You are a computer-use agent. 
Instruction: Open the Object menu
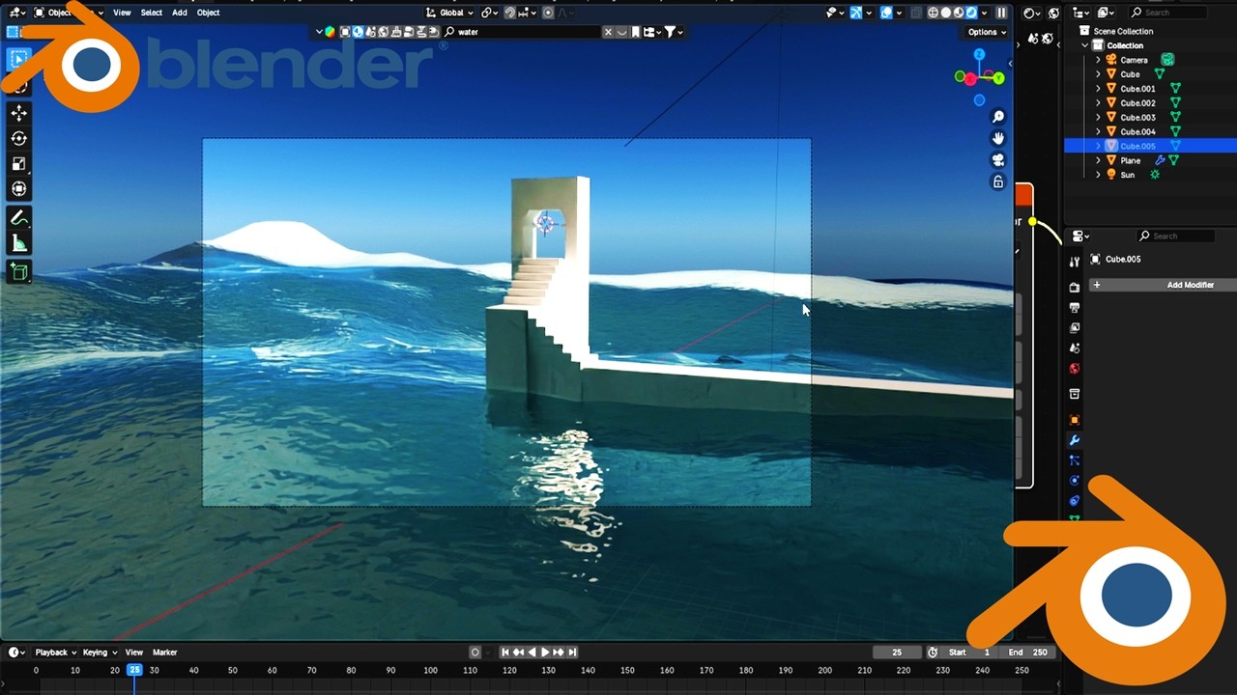pyautogui.click(x=208, y=13)
